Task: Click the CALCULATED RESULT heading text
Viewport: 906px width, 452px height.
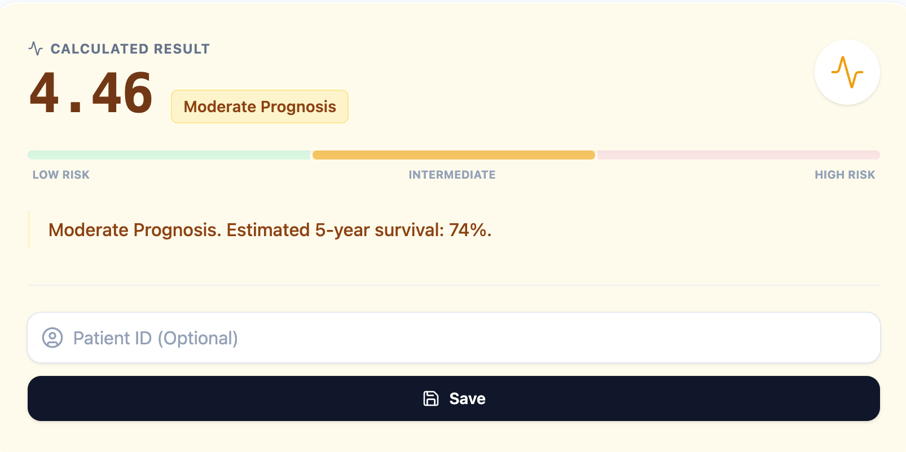Action: [x=130, y=48]
